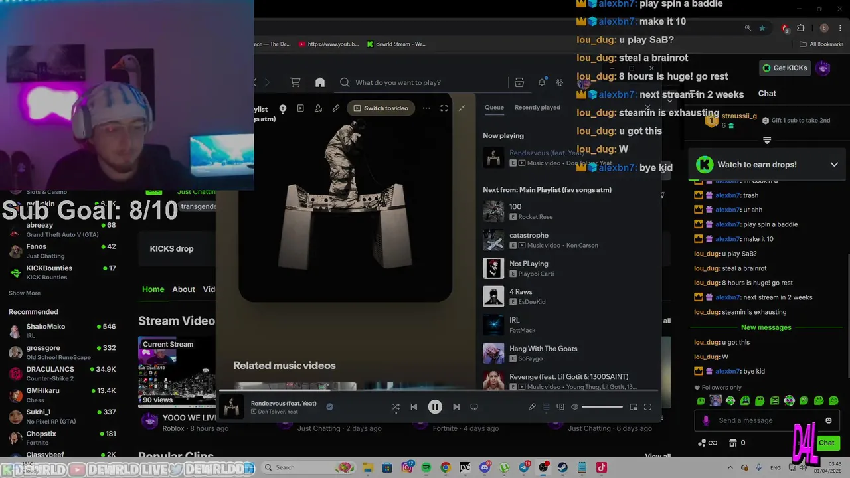Toggle repeat in Spotify player bar

click(x=474, y=407)
